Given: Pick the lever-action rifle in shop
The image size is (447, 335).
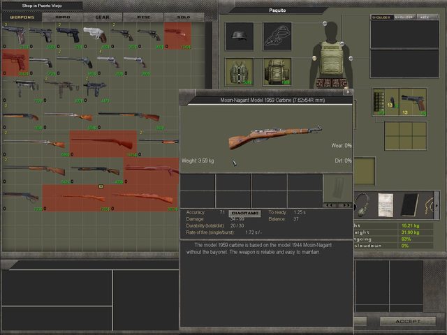Looking at the screenshot, I should pyautogui.click(x=21, y=196).
